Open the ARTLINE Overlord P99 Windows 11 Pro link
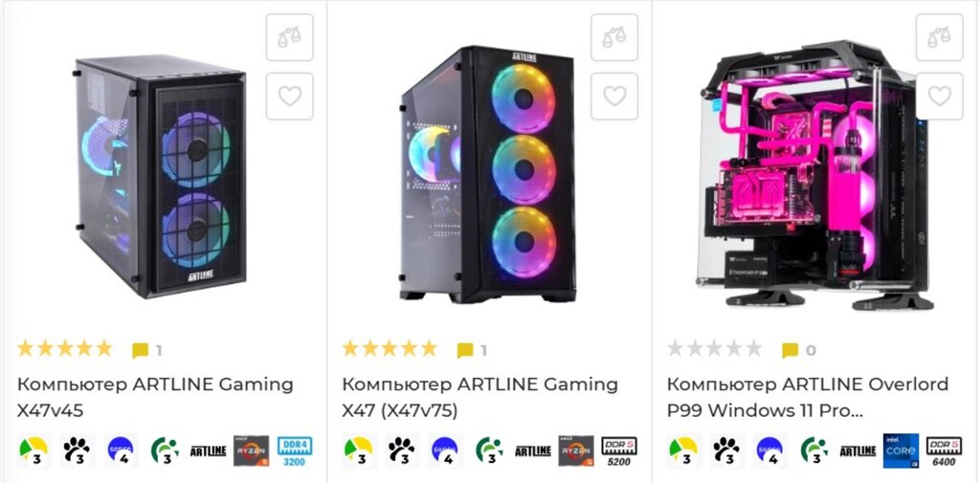 808,397
